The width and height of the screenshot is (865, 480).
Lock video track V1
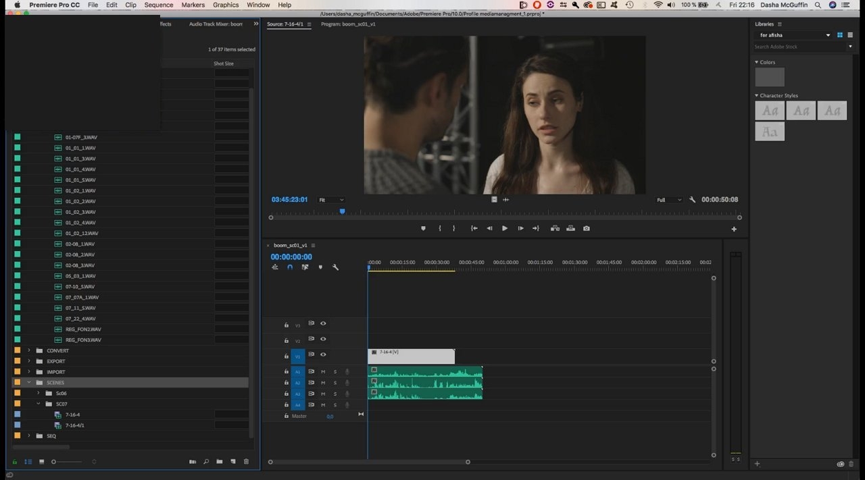point(287,356)
